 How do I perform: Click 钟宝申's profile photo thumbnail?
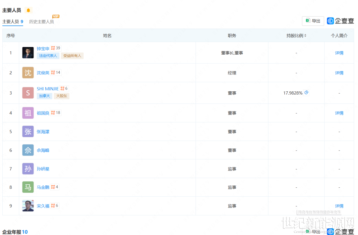pyautogui.click(x=28, y=53)
